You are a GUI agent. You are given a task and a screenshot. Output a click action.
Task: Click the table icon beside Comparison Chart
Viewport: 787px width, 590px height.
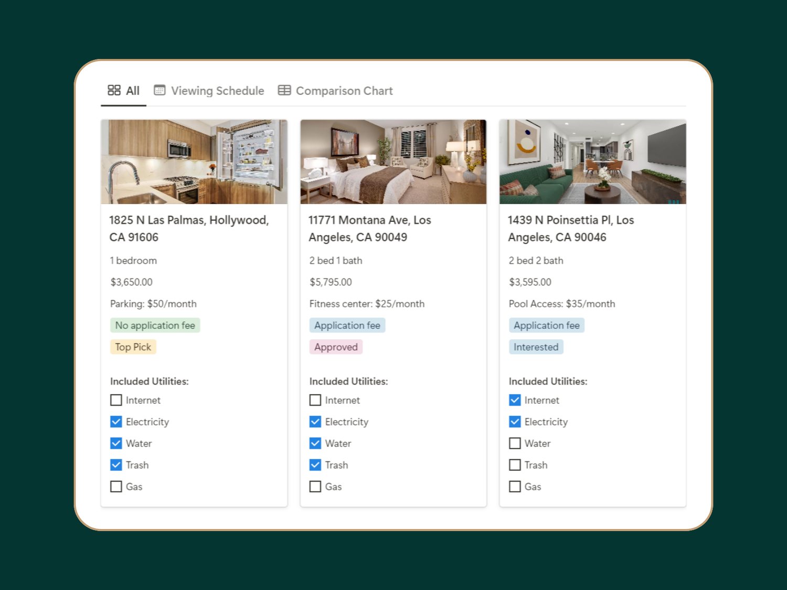pos(284,90)
